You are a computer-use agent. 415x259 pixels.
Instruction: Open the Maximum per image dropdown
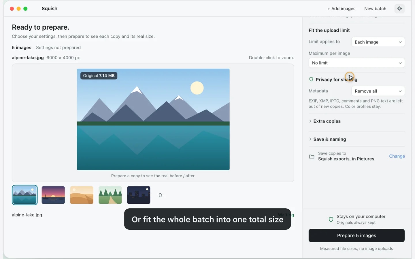click(x=356, y=63)
